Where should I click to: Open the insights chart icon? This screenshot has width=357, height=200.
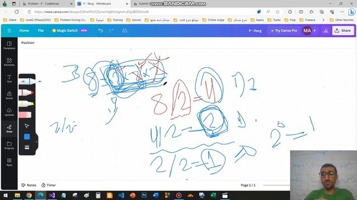tap(326, 31)
